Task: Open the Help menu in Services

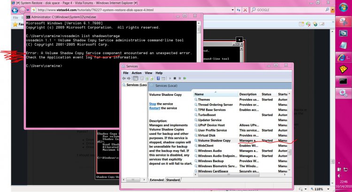Action: click(159, 73)
